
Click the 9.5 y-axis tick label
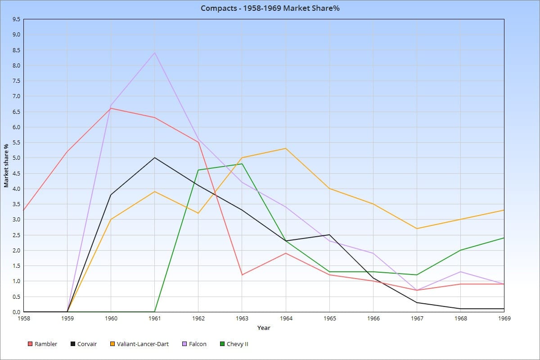point(16,19)
